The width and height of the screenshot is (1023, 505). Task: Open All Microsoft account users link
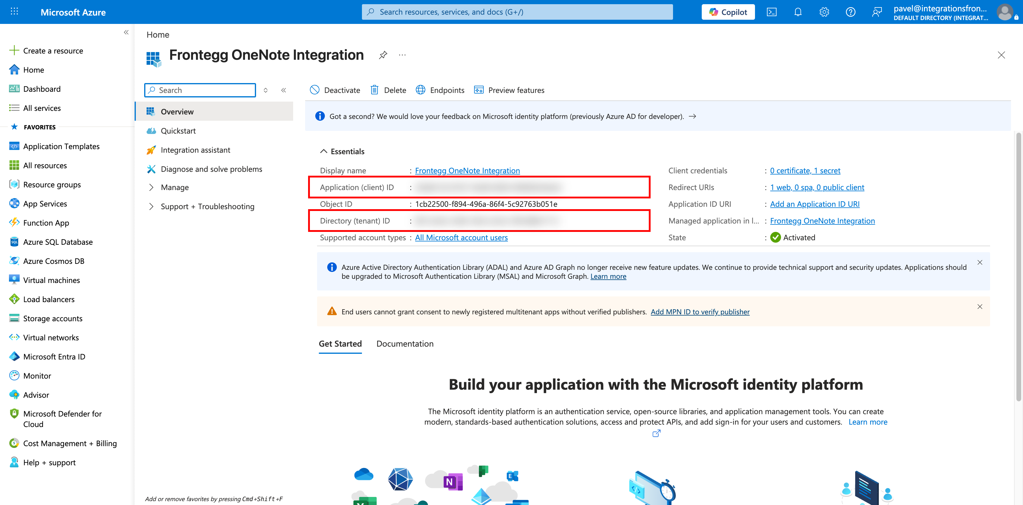click(461, 237)
